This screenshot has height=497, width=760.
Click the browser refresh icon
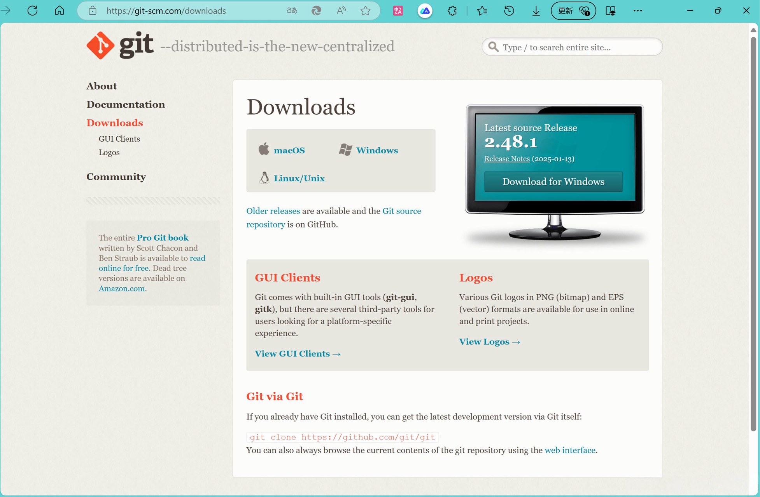[33, 10]
